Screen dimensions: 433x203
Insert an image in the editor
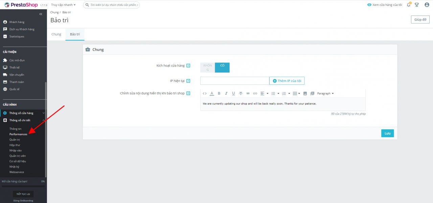tap(305, 94)
